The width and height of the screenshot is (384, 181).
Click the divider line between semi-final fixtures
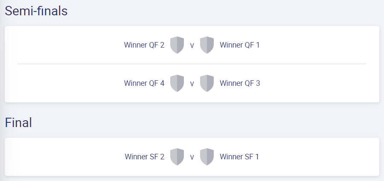[x=192, y=64]
